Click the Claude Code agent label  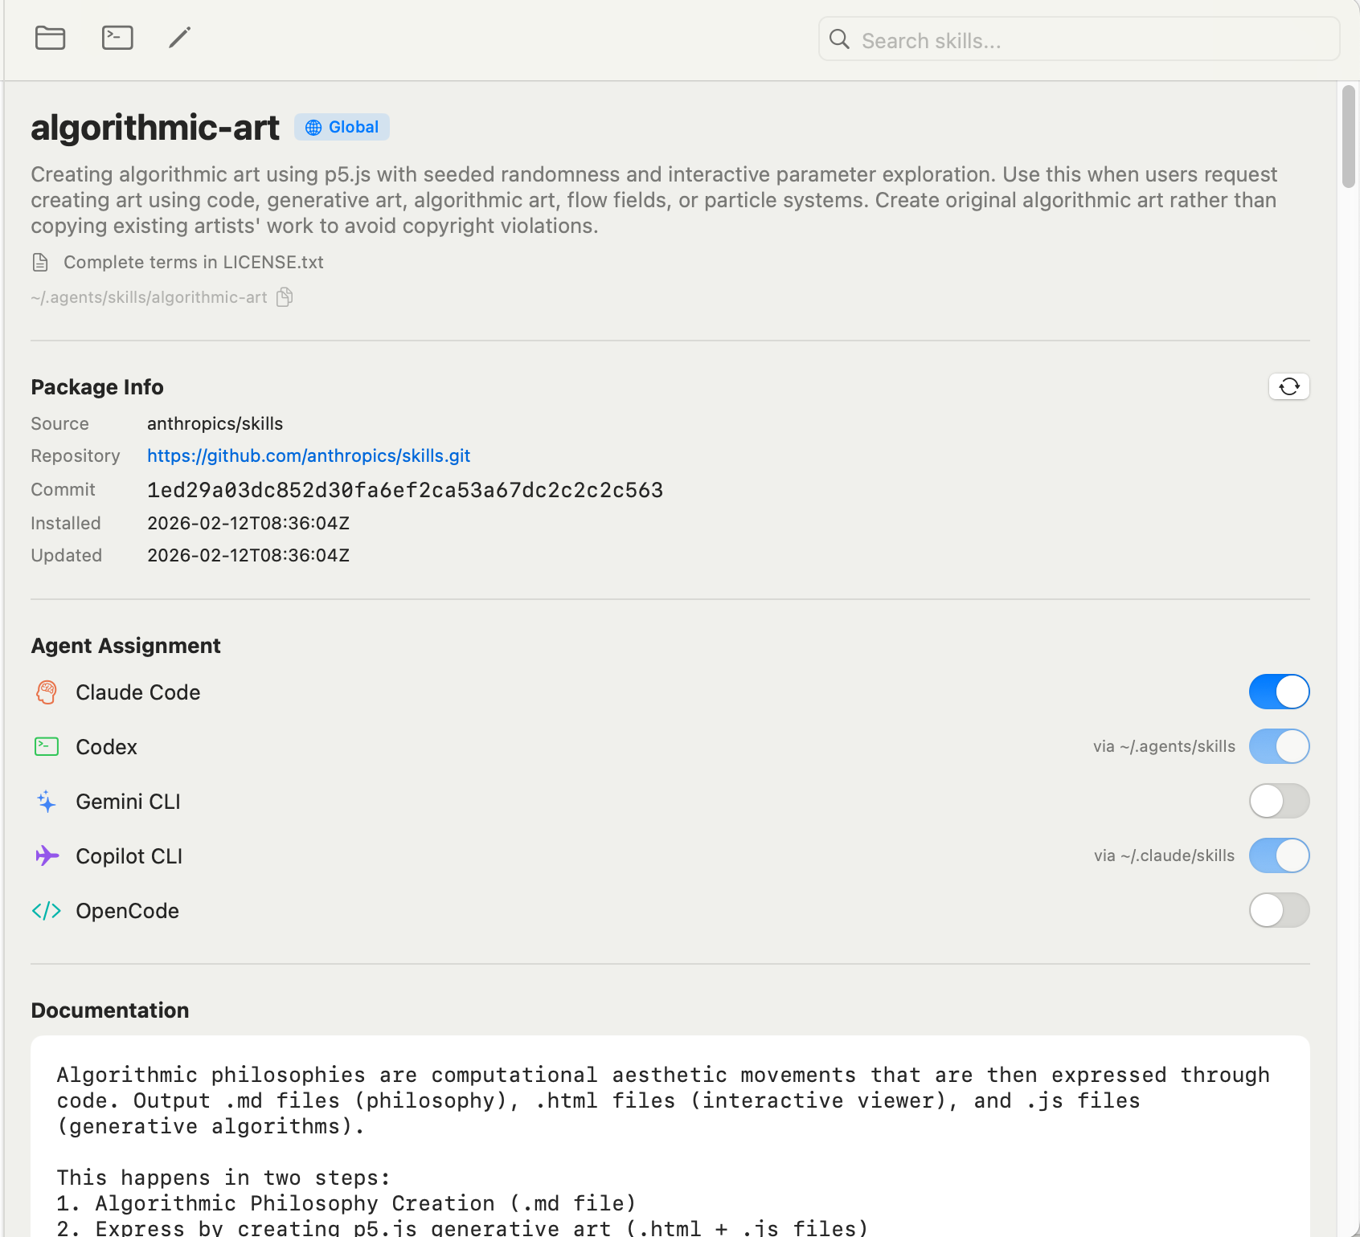(x=138, y=692)
